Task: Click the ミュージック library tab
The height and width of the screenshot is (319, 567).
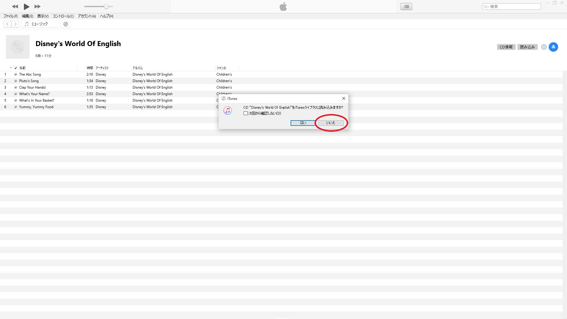Action: 39,24
